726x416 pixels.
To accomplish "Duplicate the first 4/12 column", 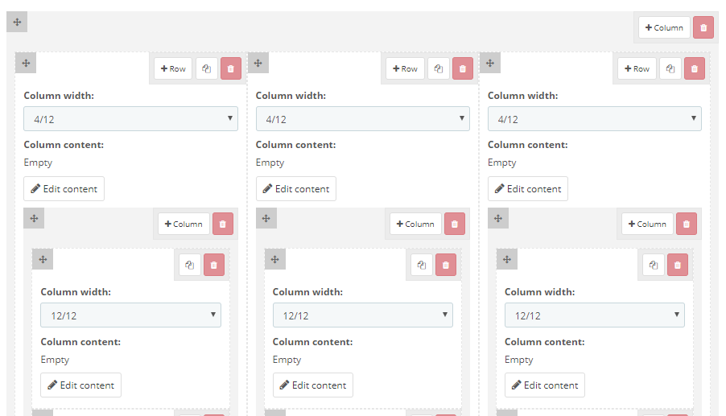I will pos(207,68).
